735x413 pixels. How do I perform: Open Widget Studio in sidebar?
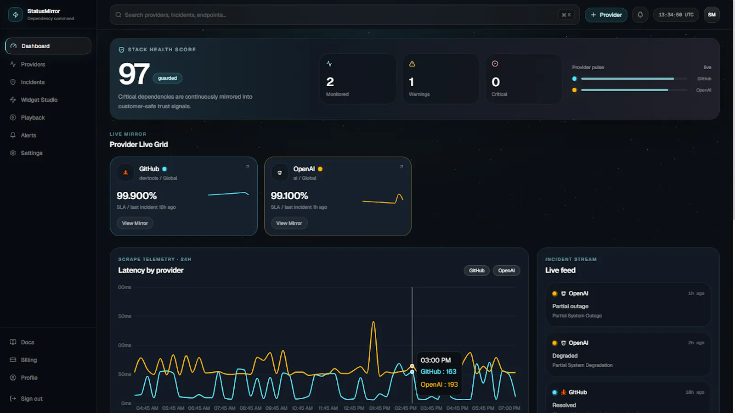[x=48, y=100]
